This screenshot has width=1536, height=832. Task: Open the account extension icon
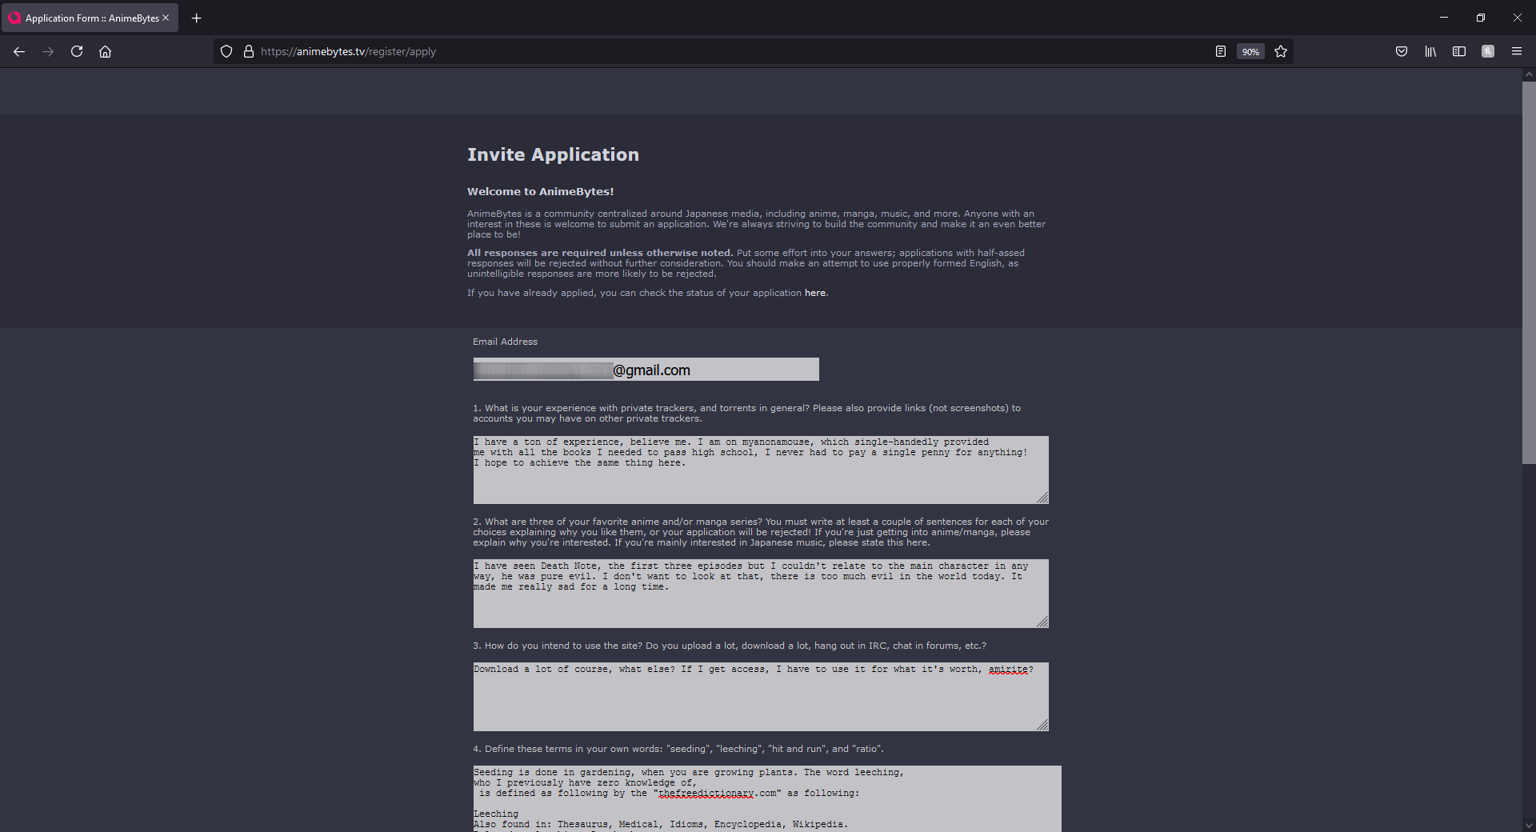1488,51
